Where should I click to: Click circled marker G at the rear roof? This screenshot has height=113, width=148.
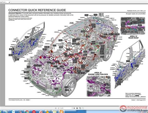click(100, 21)
